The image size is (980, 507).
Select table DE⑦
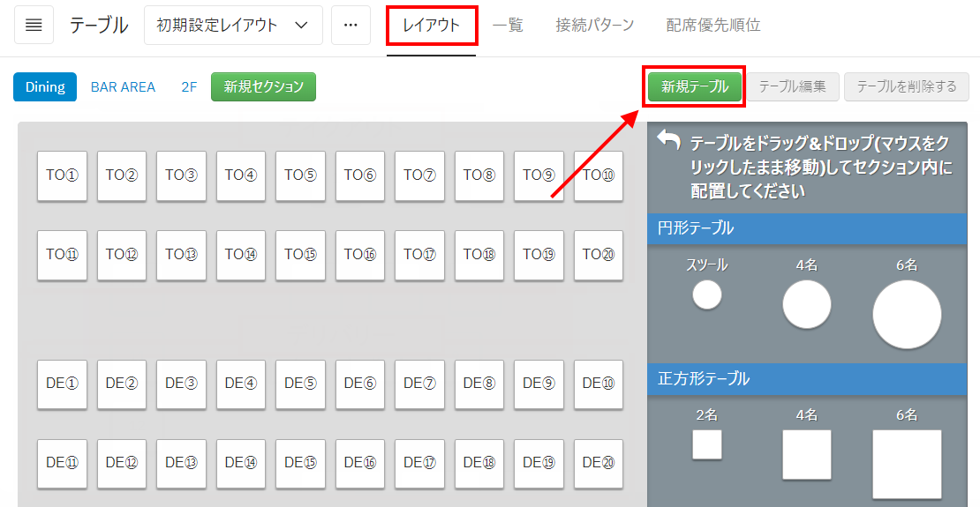(x=420, y=384)
